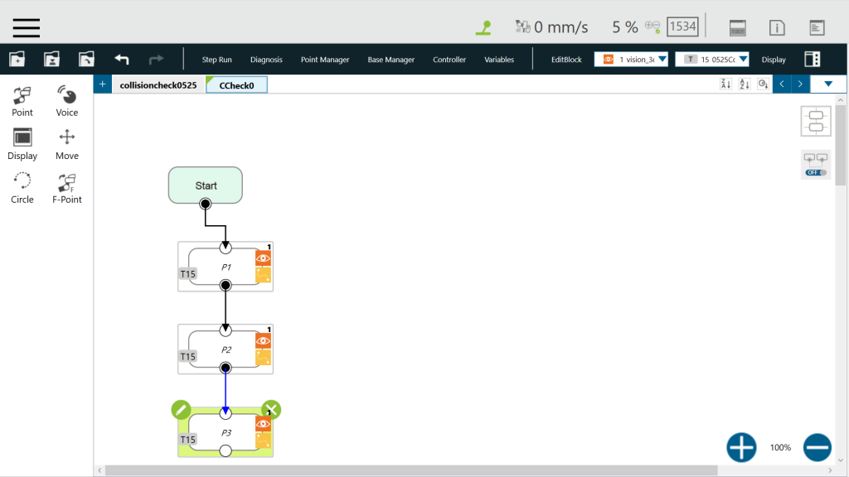Select the Circle node in palette
Screen dimensions: 849x477
[x=22, y=187]
